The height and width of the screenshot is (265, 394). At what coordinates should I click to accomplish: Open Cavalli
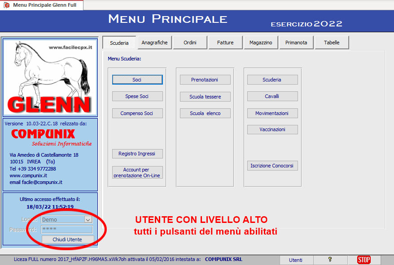tap(272, 96)
